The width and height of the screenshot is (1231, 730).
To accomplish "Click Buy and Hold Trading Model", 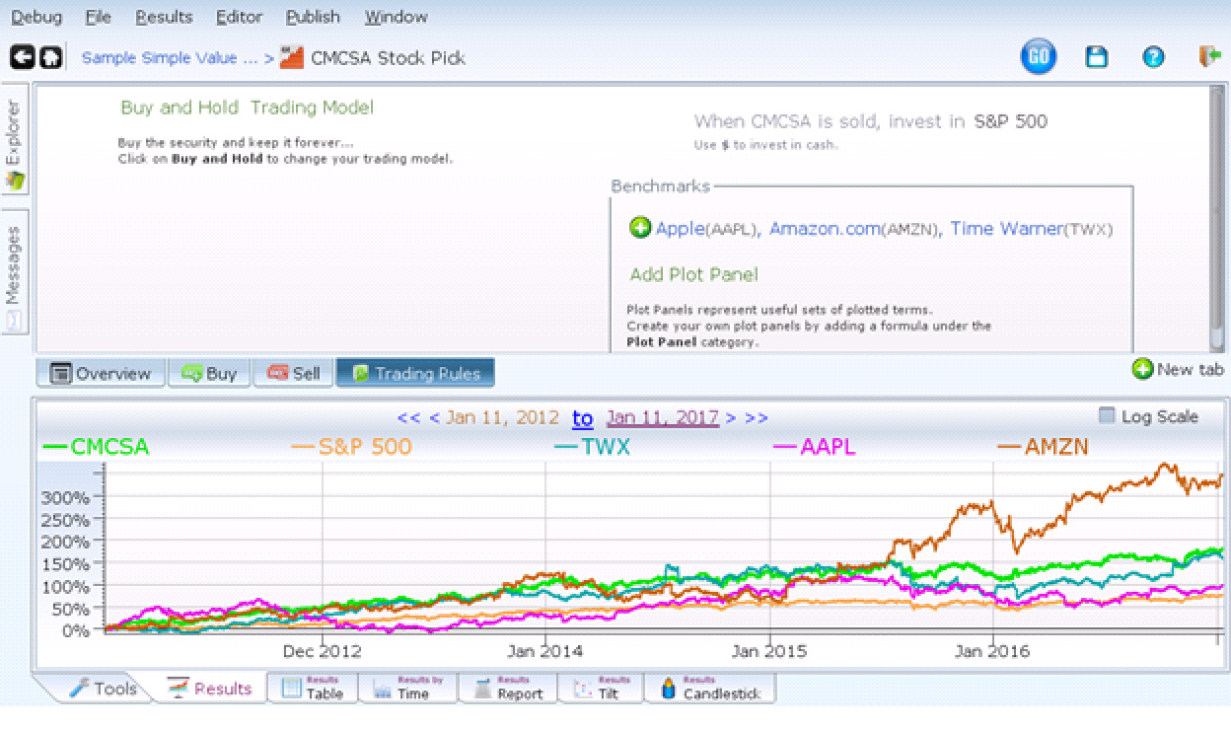I will 247,108.
